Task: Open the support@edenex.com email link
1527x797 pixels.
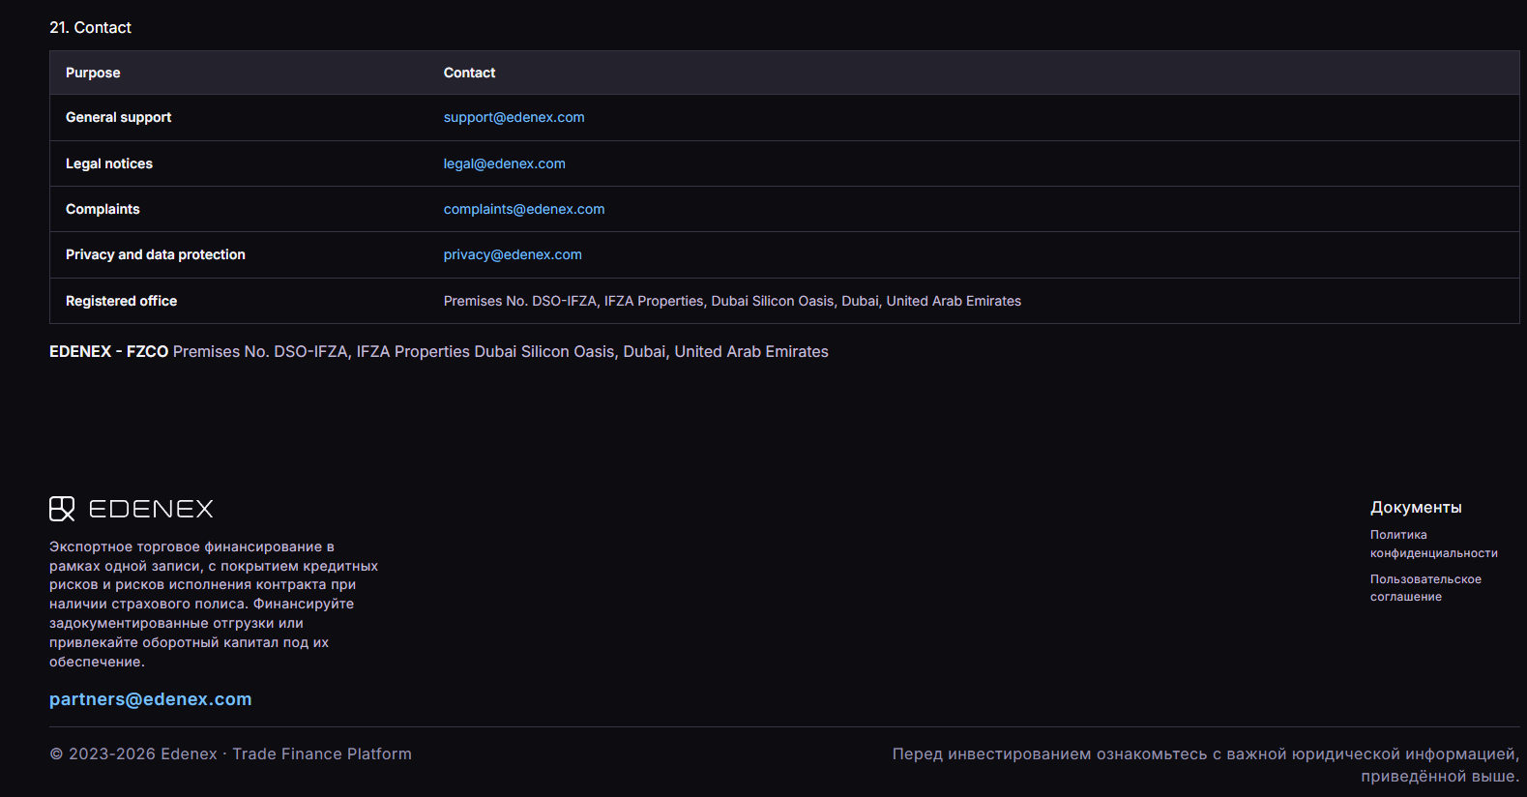Action: (x=514, y=117)
